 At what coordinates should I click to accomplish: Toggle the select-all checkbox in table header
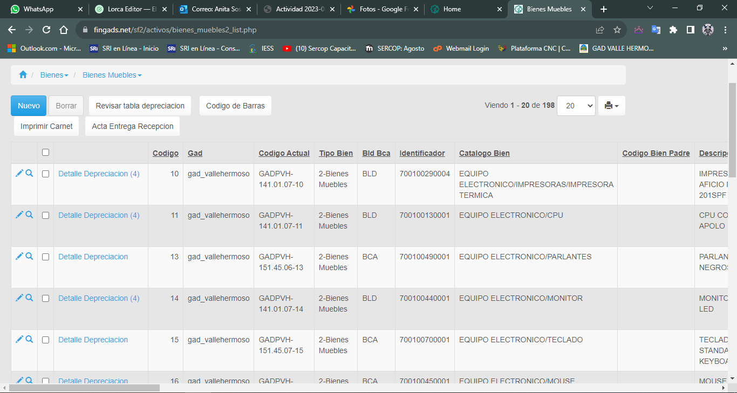(x=46, y=153)
